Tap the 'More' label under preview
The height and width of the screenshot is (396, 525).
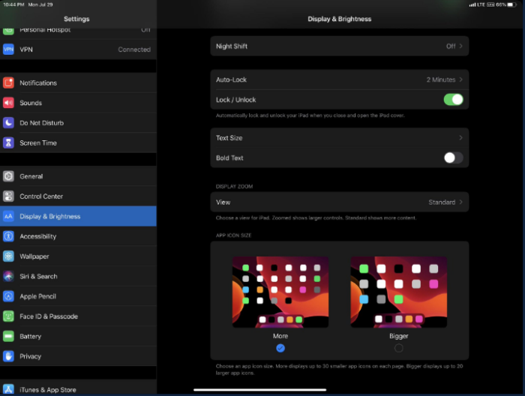(280, 336)
